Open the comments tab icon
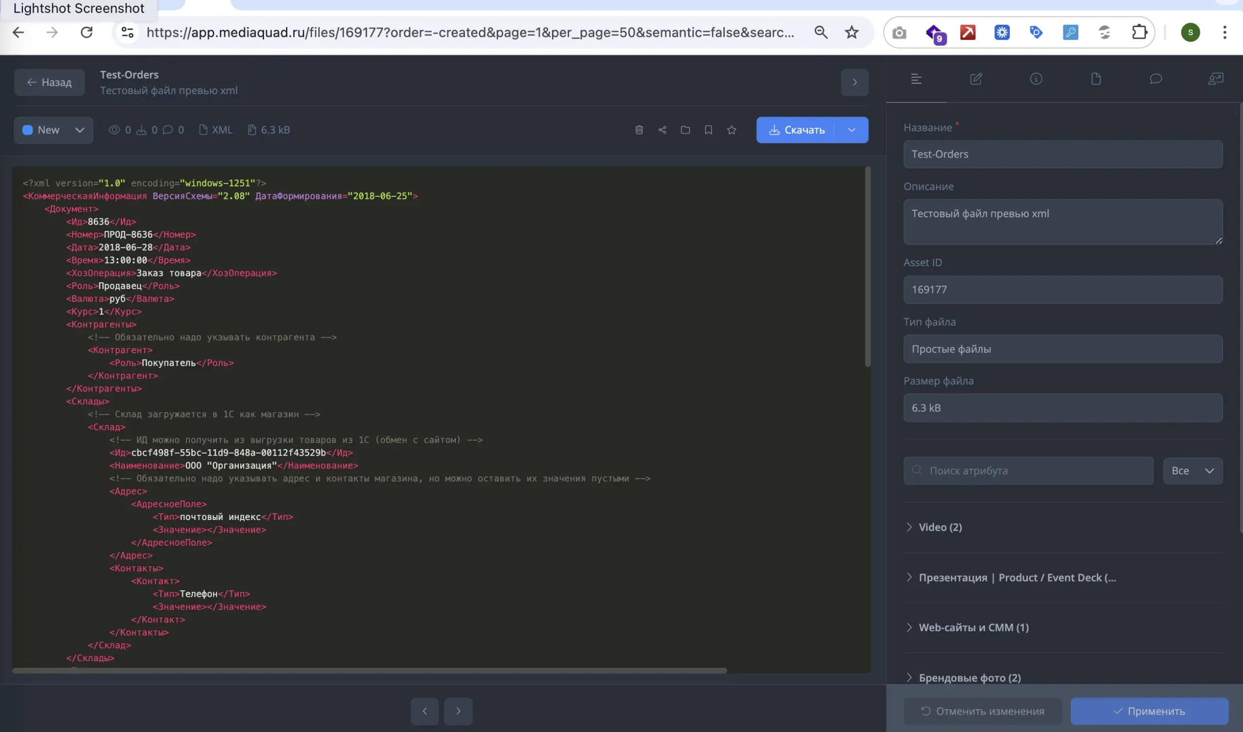The width and height of the screenshot is (1243, 732). 1156,79
